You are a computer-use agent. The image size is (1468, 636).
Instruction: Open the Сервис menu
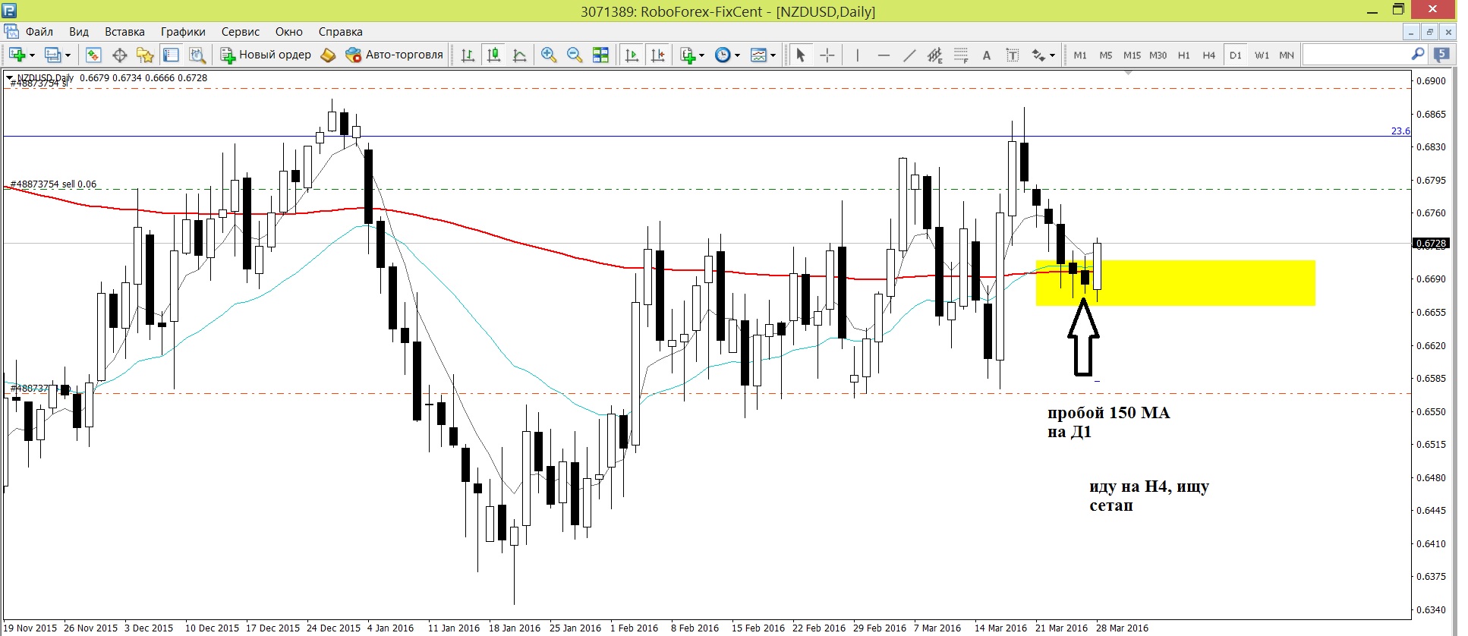click(x=241, y=32)
